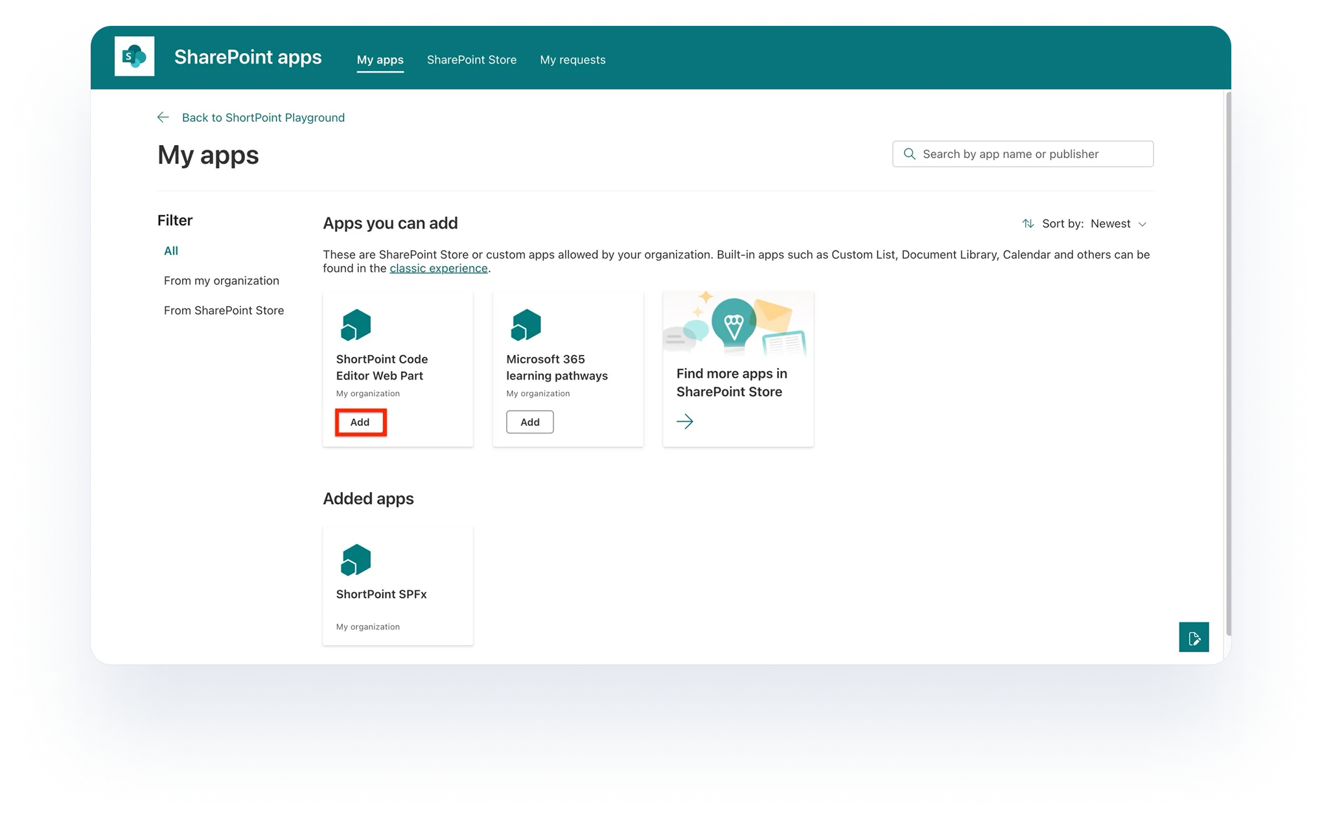
Task: Click ShortPoint Code Editor Web Part title
Action: (x=382, y=367)
